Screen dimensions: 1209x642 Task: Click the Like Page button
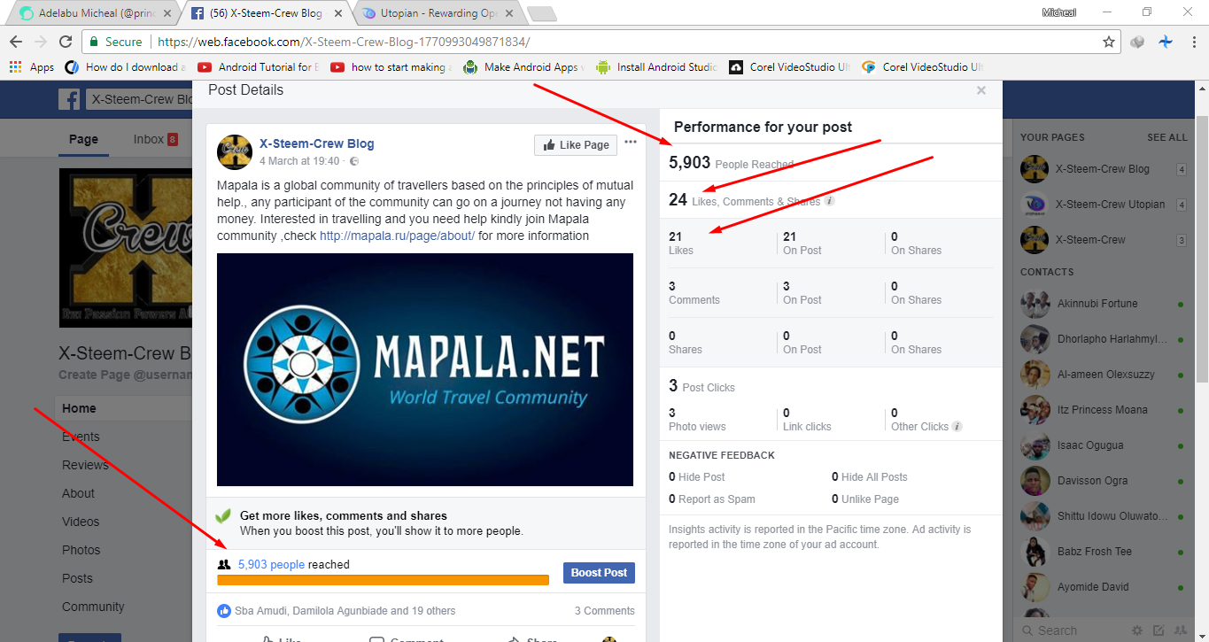coord(576,145)
